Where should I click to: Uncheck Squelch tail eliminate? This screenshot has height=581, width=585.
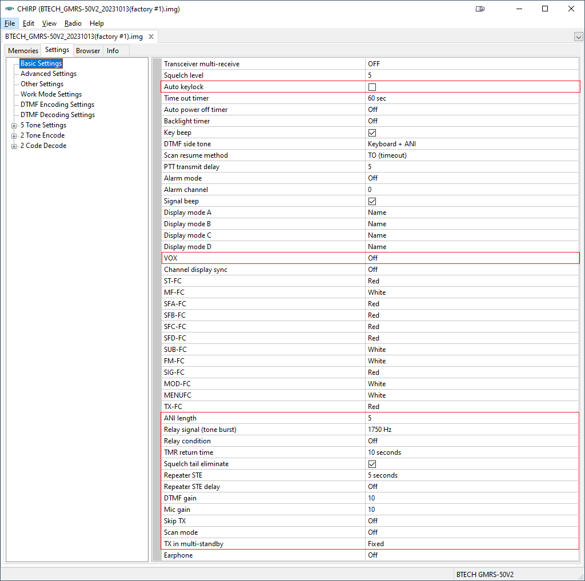[x=372, y=464]
